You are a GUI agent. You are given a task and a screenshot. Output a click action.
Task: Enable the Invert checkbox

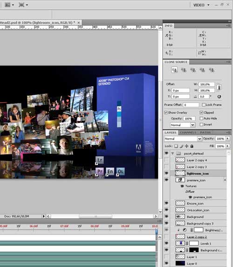click(201, 125)
